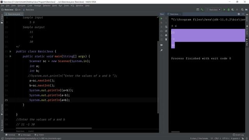Build project with the hammer icon
The width and height of the screenshot is (249, 140).
tap(202, 10)
